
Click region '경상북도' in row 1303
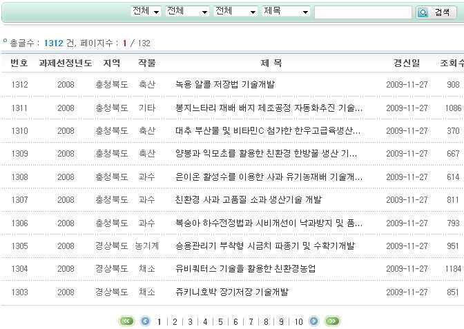(112, 292)
